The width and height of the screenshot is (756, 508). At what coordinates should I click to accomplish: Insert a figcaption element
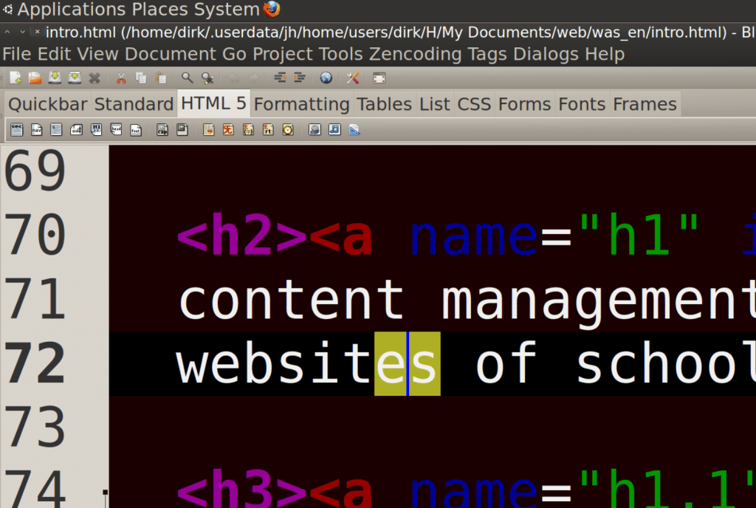pos(163,129)
